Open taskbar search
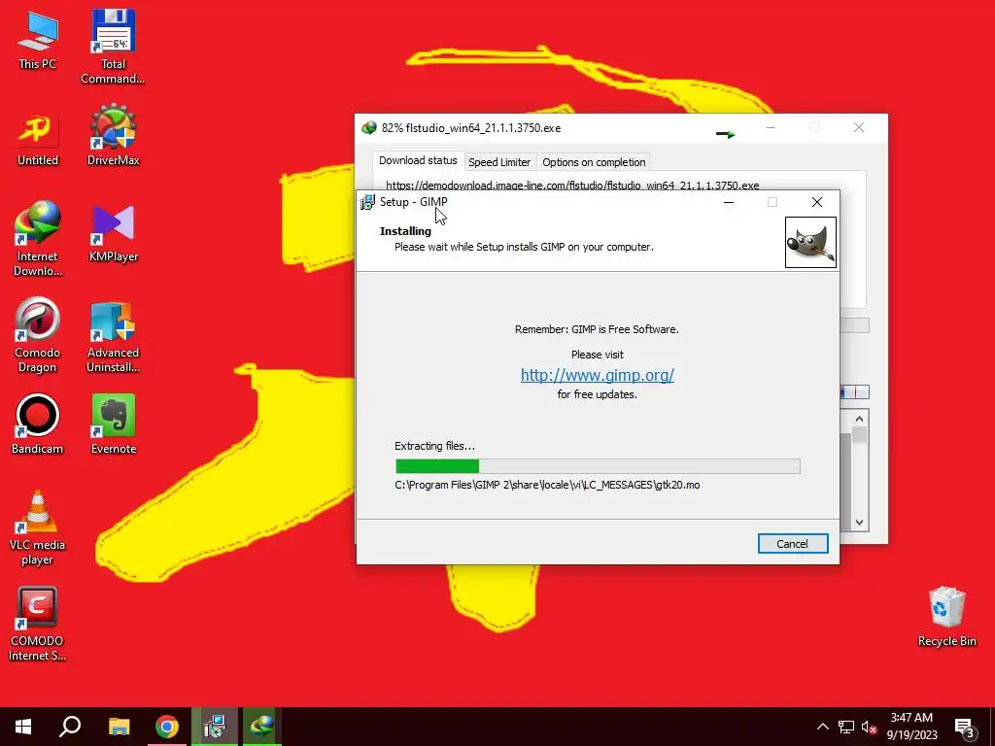The height and width of the screenshot is (746, 995). (x=70, y=727)
